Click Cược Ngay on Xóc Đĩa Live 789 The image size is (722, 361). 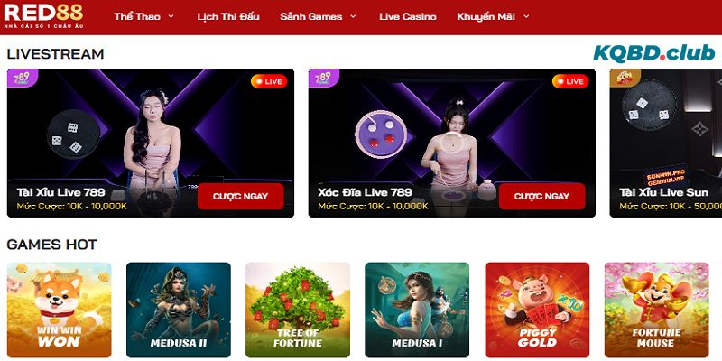coord(542,196)
